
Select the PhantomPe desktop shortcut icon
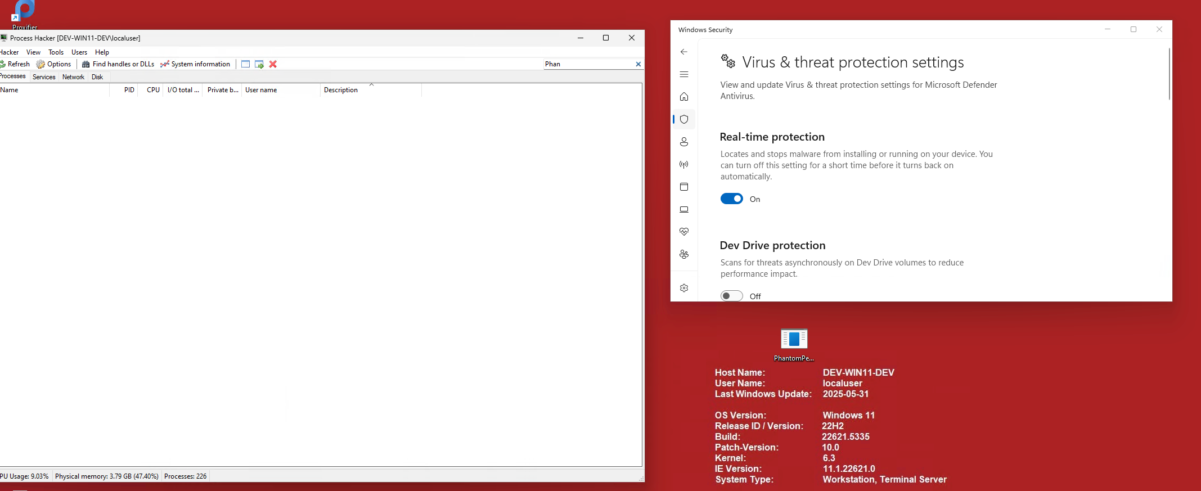tap(794, 345)
